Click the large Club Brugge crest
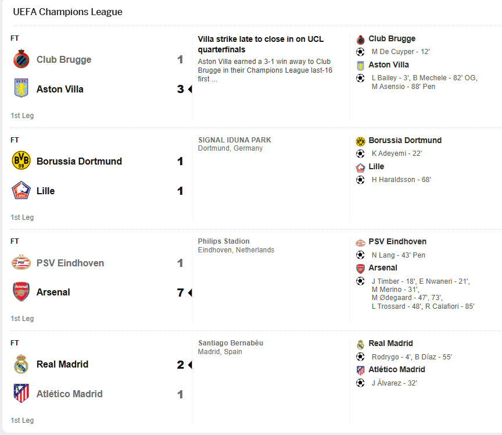This screenshot has height=435, width=502. (21, 59)
